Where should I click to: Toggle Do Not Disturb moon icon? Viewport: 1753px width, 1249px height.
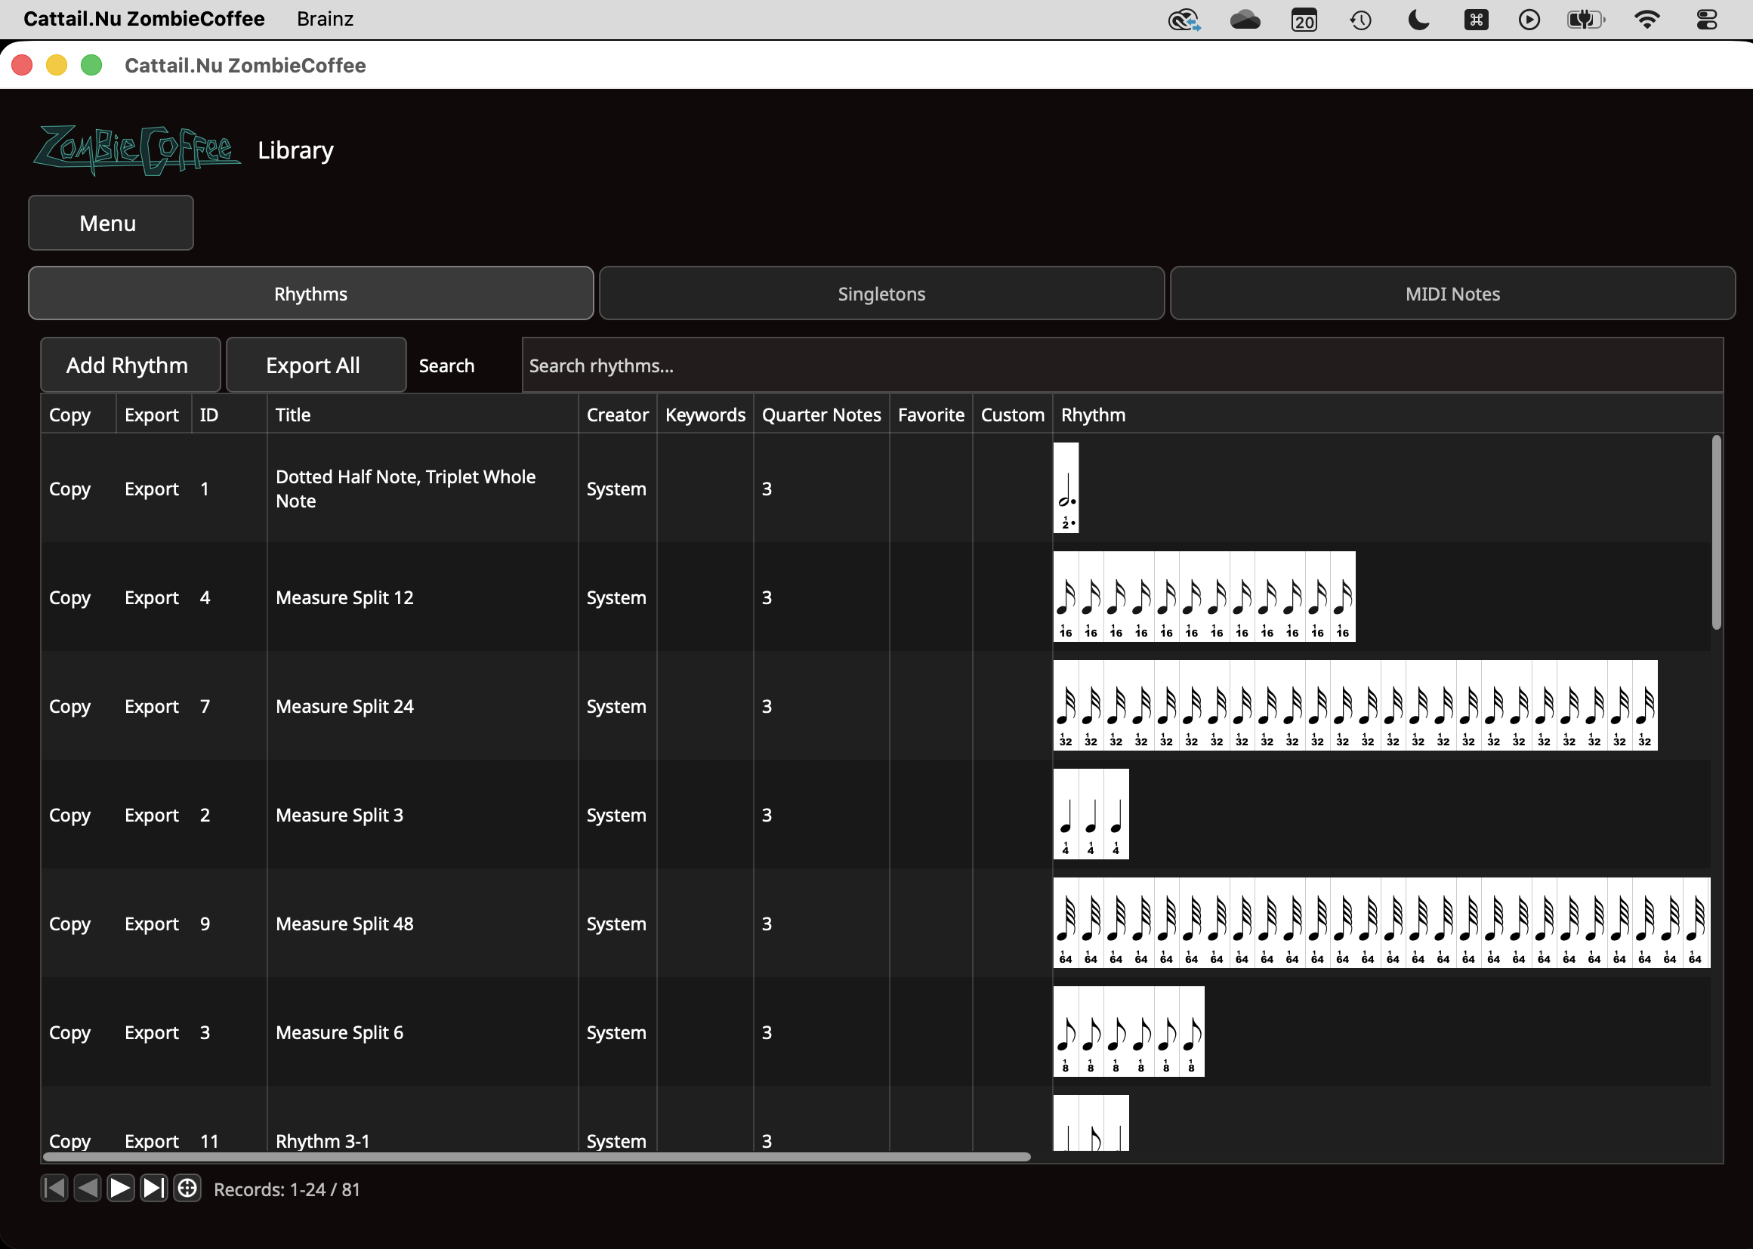click(x=1418, y=19)
